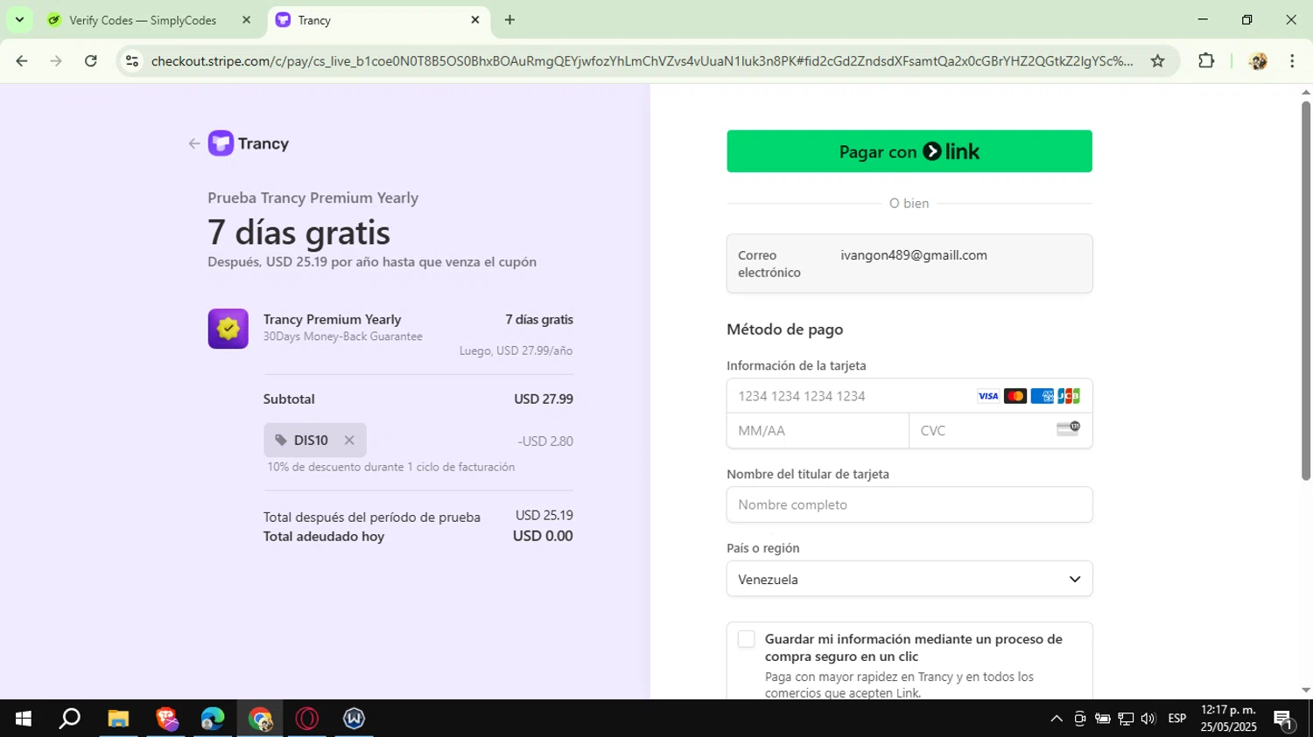The image size is (1313, 737).
Task: Pay with the Pagar con link button
Action: (909, 151)
